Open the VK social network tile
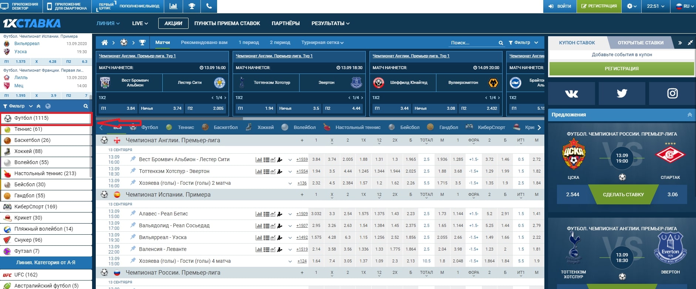Viewport: 696px width, 289px height. click(571, 93)
